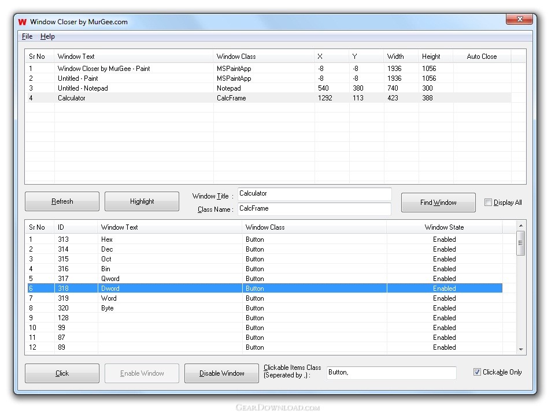Screen dimensions: 555x412
Task: Click the Find Window button
Action: (438, 203)
